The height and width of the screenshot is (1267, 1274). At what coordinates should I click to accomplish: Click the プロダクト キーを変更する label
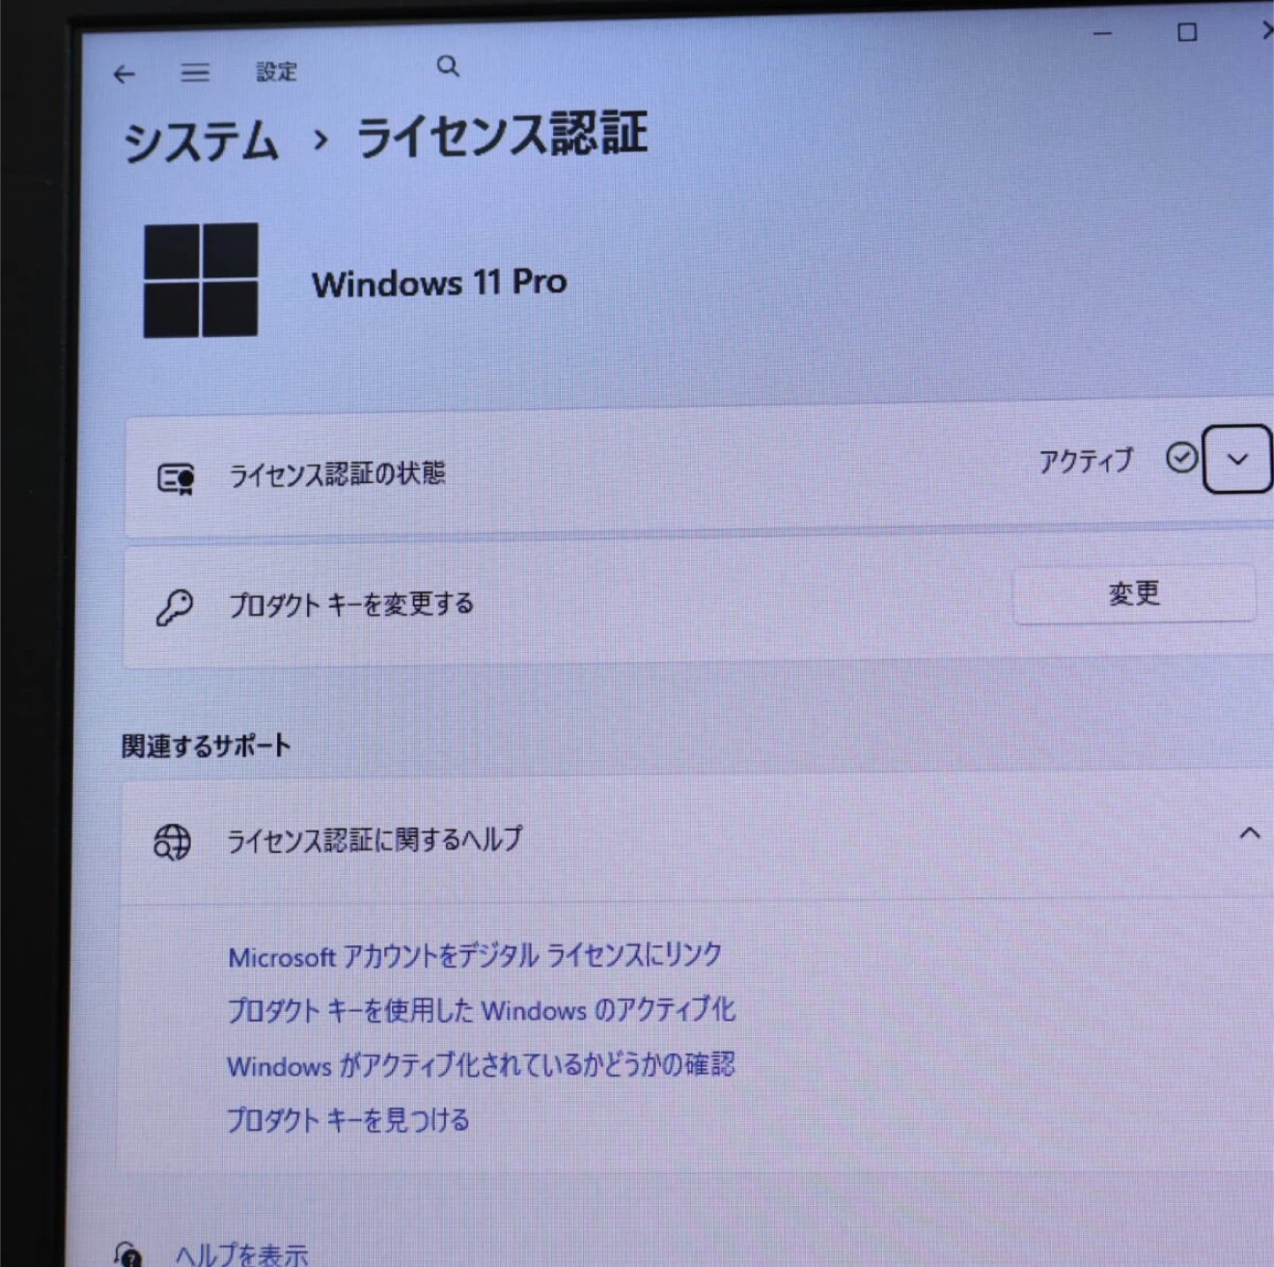pyautogui.click(x=351, y=604)
